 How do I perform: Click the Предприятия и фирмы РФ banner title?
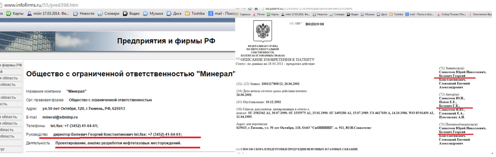pos(166,41)
